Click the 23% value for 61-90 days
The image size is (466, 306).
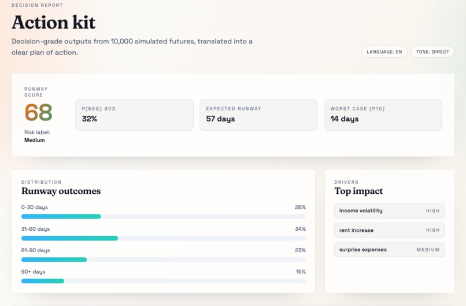point(300,250)
